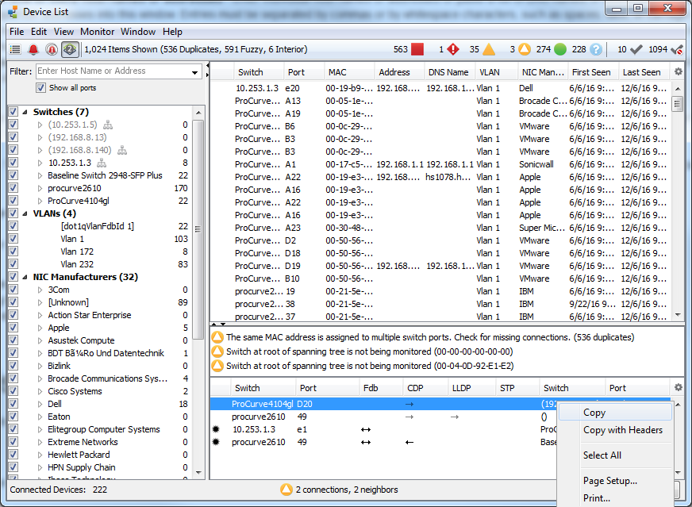Collapse the Switches (7) tree group

25,112
